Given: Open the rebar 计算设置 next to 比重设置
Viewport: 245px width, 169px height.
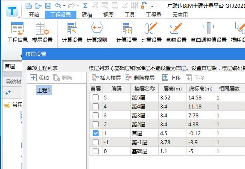Looking at the screenshot, I should (127, 32).
